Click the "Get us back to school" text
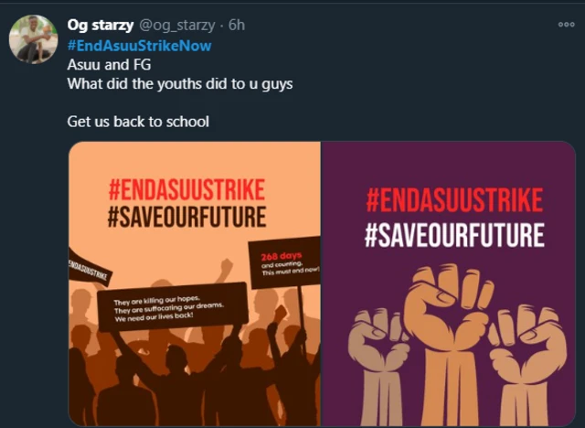 pyautogui.click(x=138, y=121)
